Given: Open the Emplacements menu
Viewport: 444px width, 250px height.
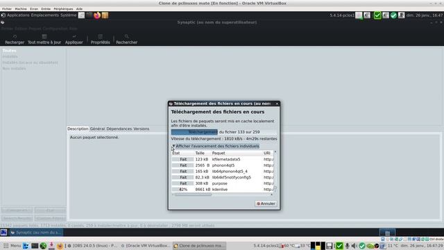Looking at the screenshot, I should [44, 15].
